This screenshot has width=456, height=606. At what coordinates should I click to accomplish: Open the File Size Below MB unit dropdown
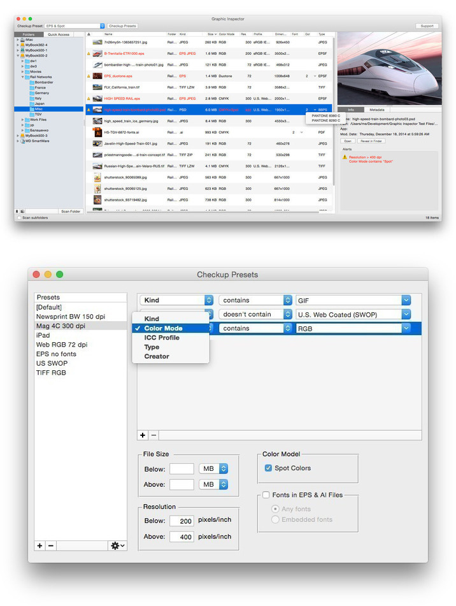[x=214, y=468]
